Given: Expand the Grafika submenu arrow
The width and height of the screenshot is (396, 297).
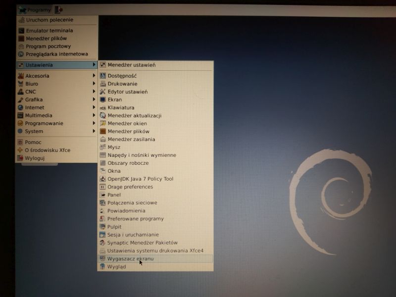Looking at the screenshot, I should pos(94,99).
